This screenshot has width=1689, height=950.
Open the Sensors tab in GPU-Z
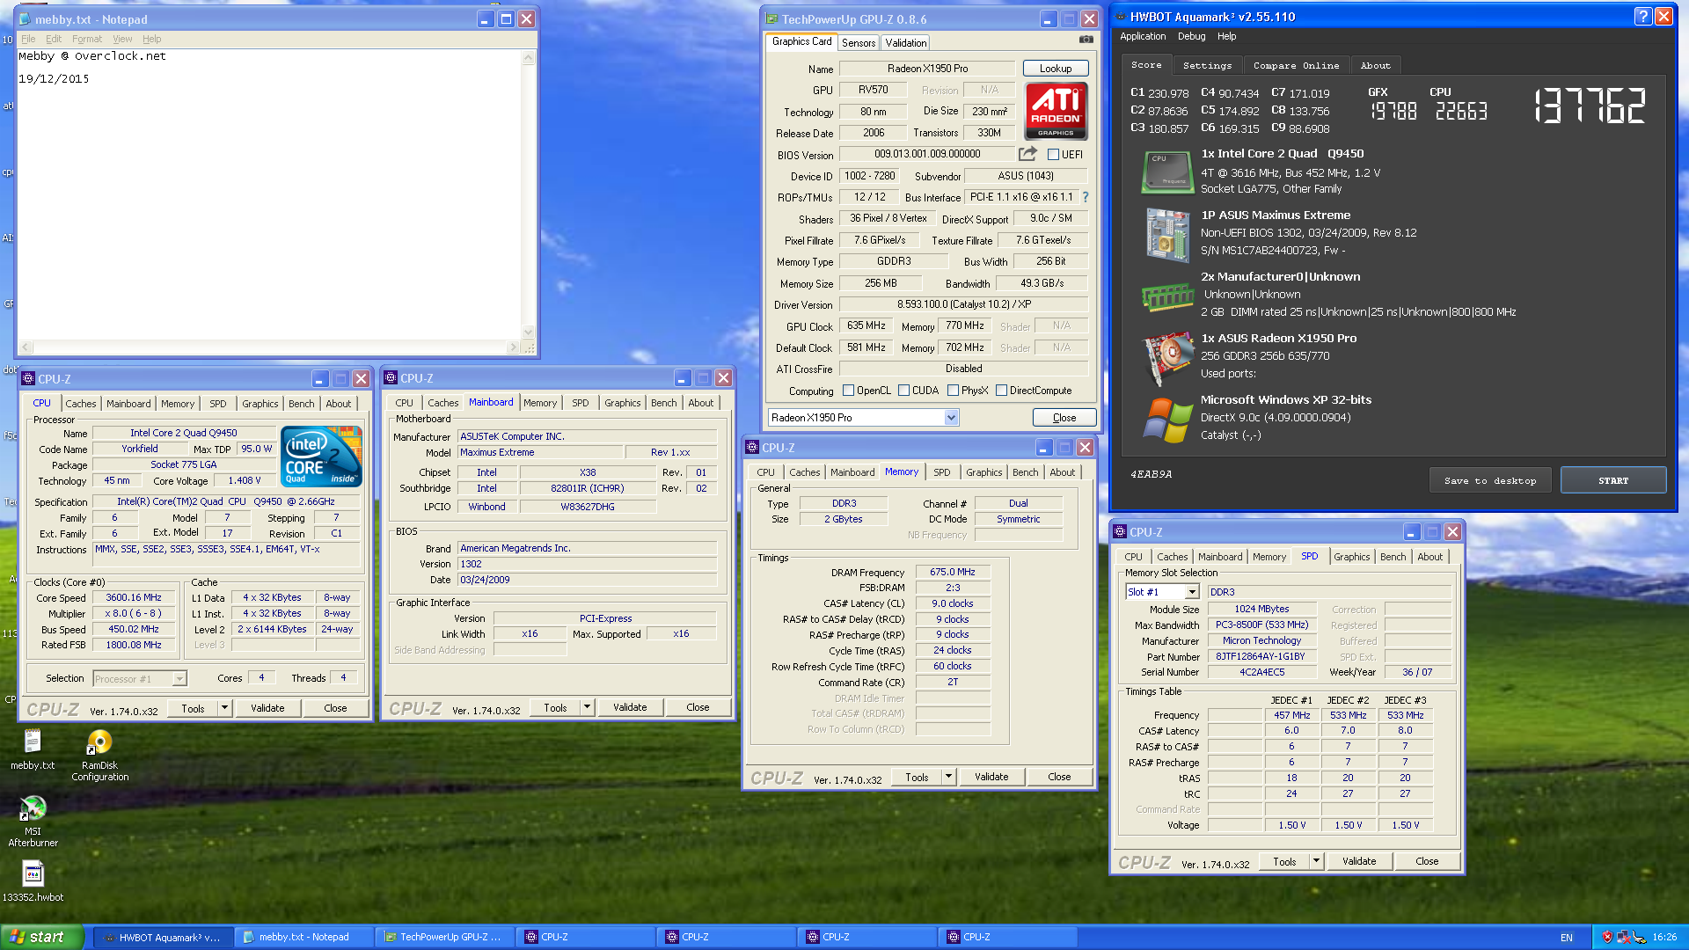click(x=858, y=42)
